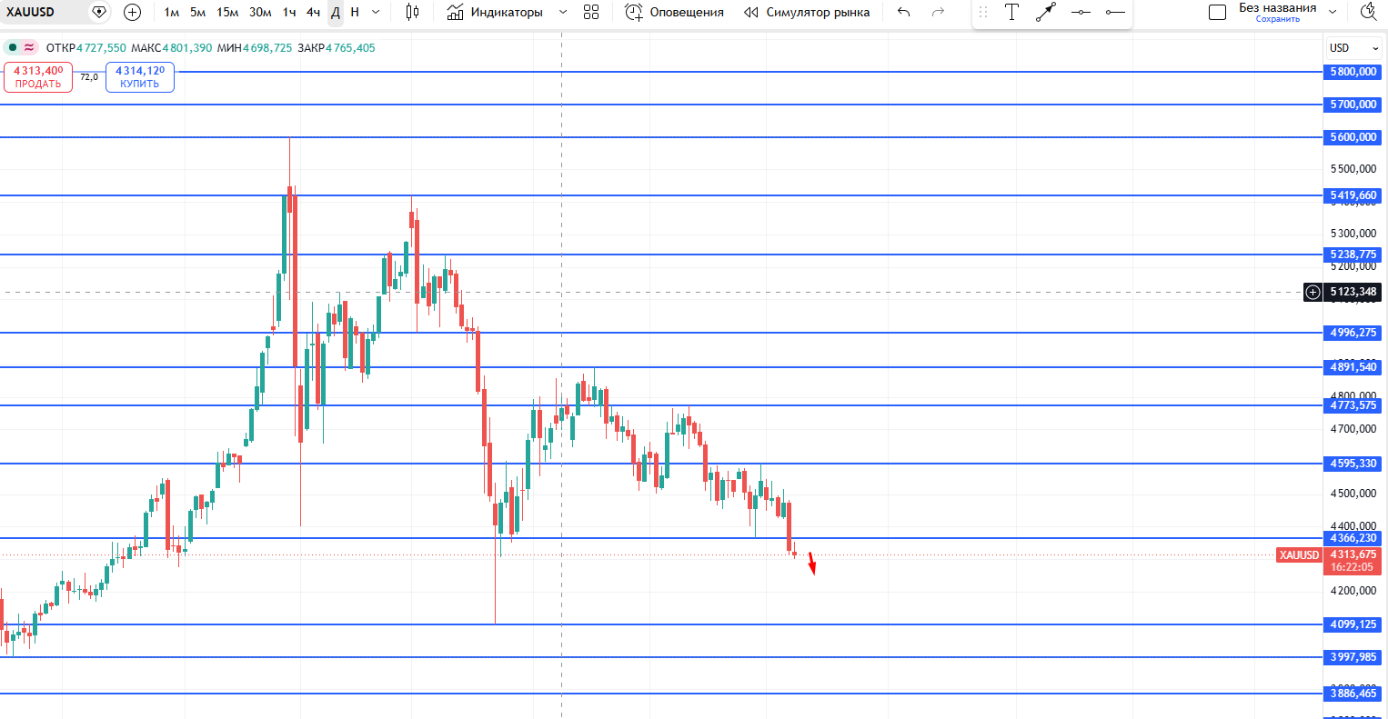Click the Сохранить save link
Viewport: 1388px width, 719px height.
pos(1277,19)
